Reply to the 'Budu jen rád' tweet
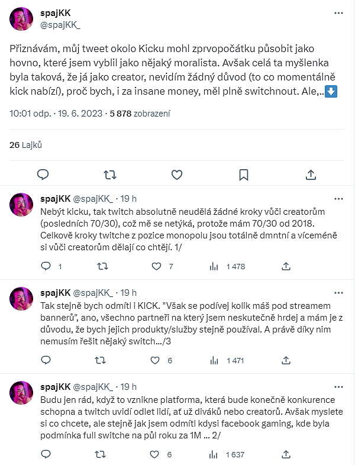 coord(46,454)
